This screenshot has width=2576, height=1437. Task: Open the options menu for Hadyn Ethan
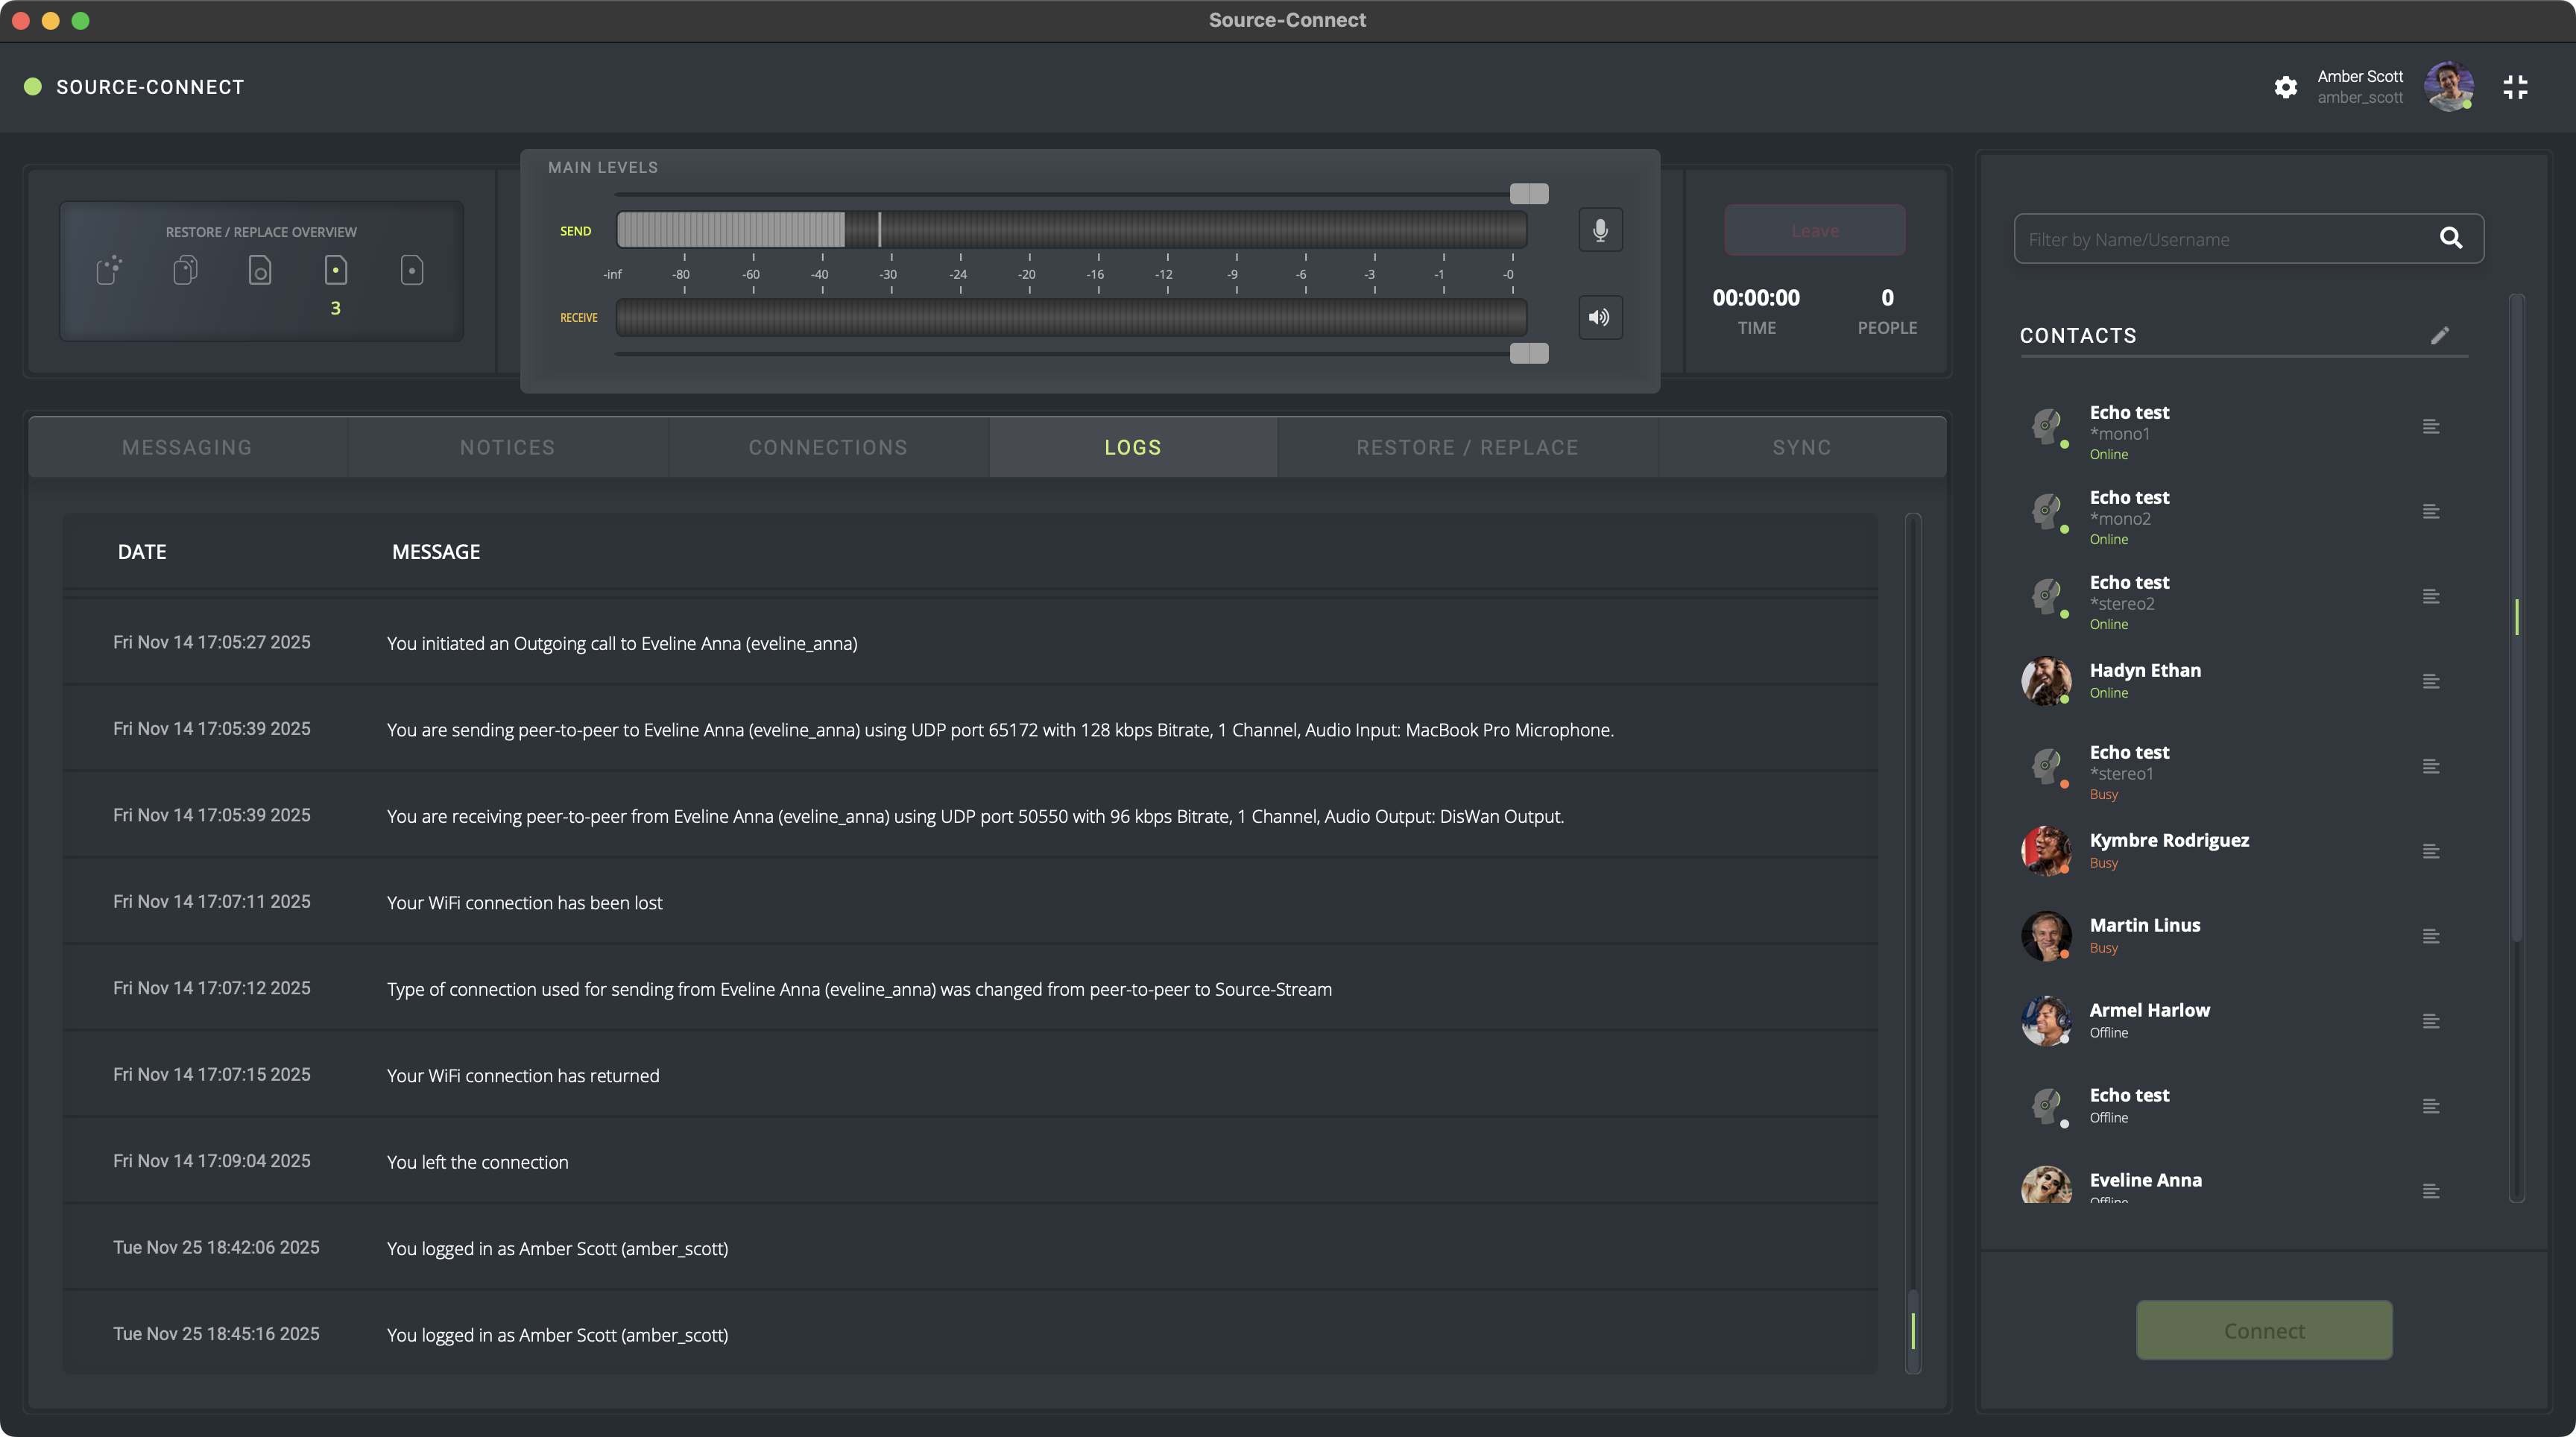point(2431,682)
